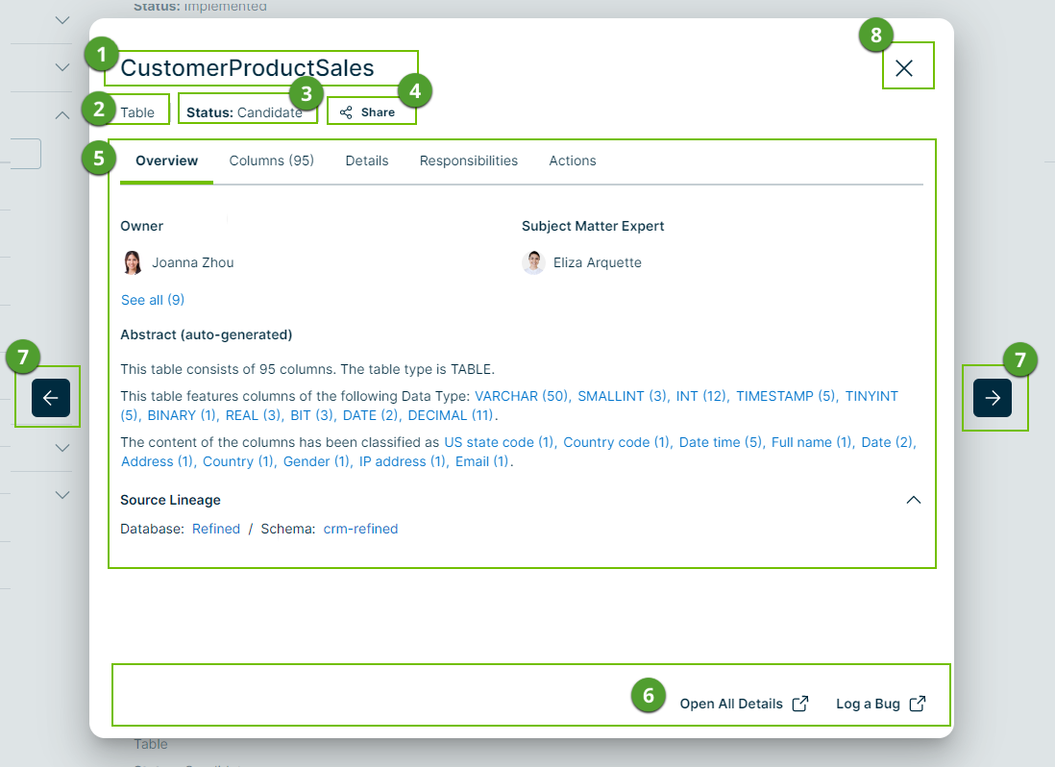Collapse the Source Lineage section
Screen dimensions: 1055x767
[x=914, y=500]
